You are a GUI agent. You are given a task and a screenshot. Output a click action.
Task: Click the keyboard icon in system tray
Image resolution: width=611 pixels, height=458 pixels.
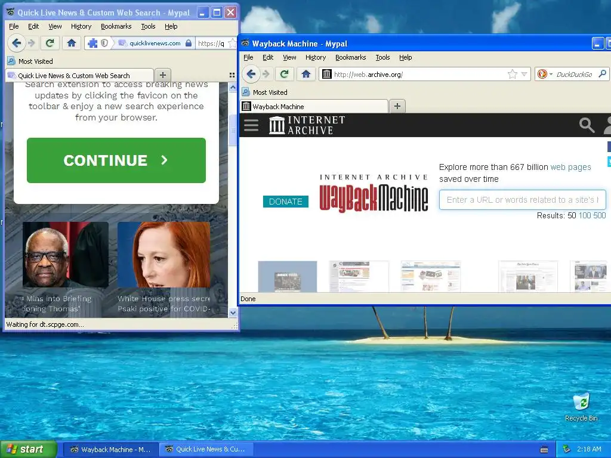544,450
